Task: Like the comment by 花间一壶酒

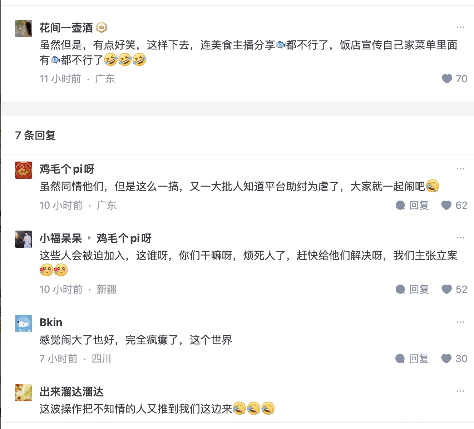Action: pyautogui.click(x=447, y=79)
